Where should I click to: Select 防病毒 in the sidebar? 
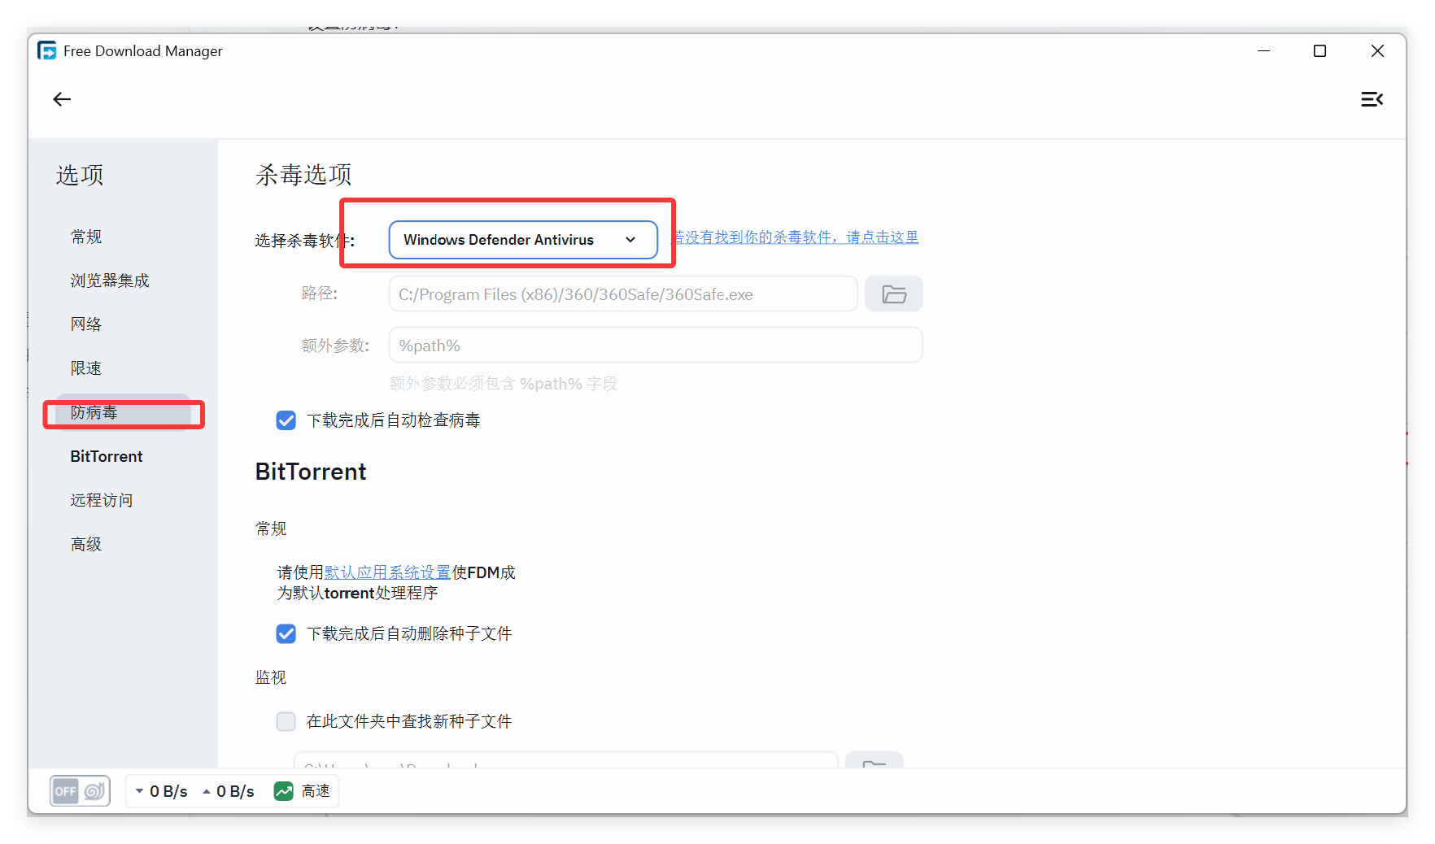click(123, 412)
